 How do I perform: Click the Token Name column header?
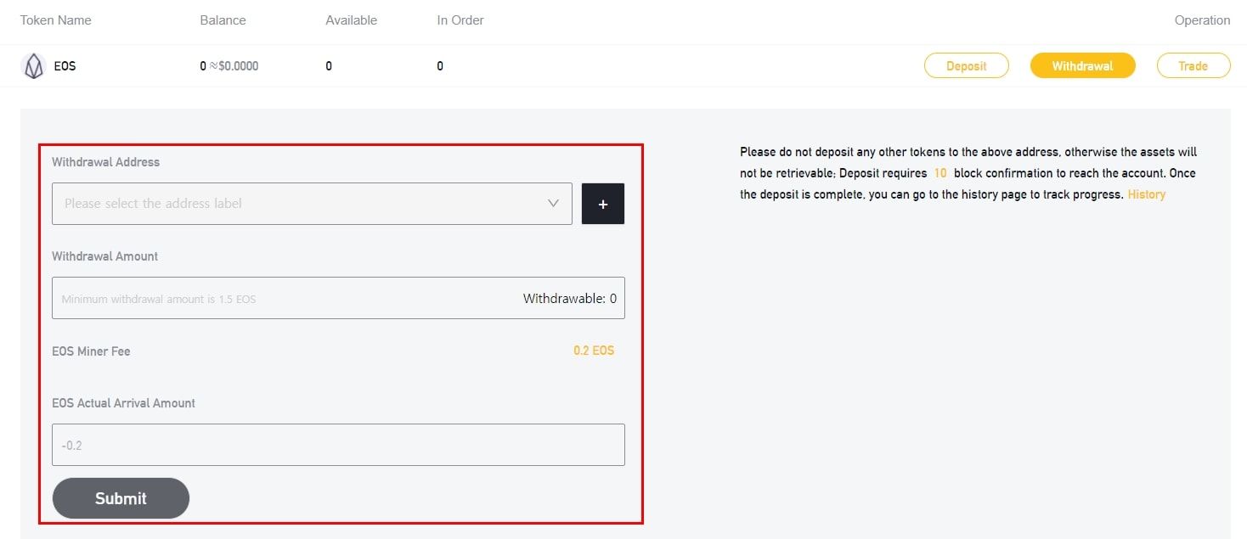tap(56, 20)
